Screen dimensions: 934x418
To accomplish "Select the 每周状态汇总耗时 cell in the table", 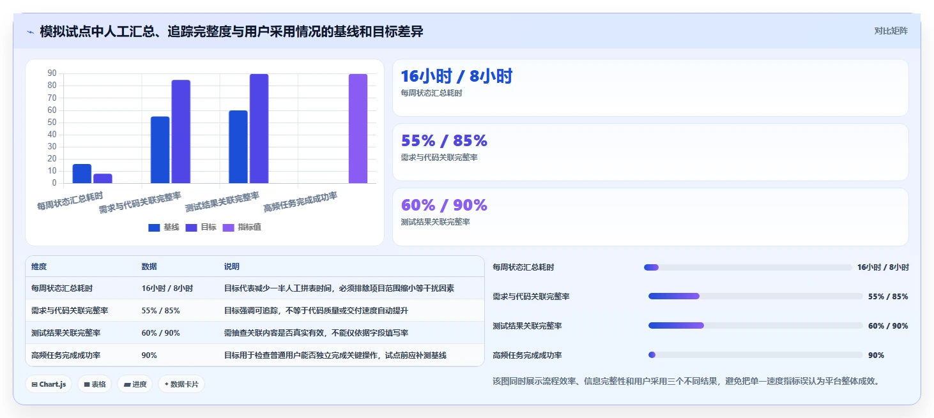I will [x=62, y=288].
